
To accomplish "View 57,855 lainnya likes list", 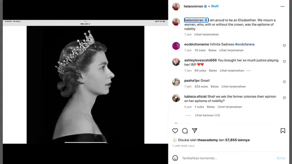I will point(237,140).
